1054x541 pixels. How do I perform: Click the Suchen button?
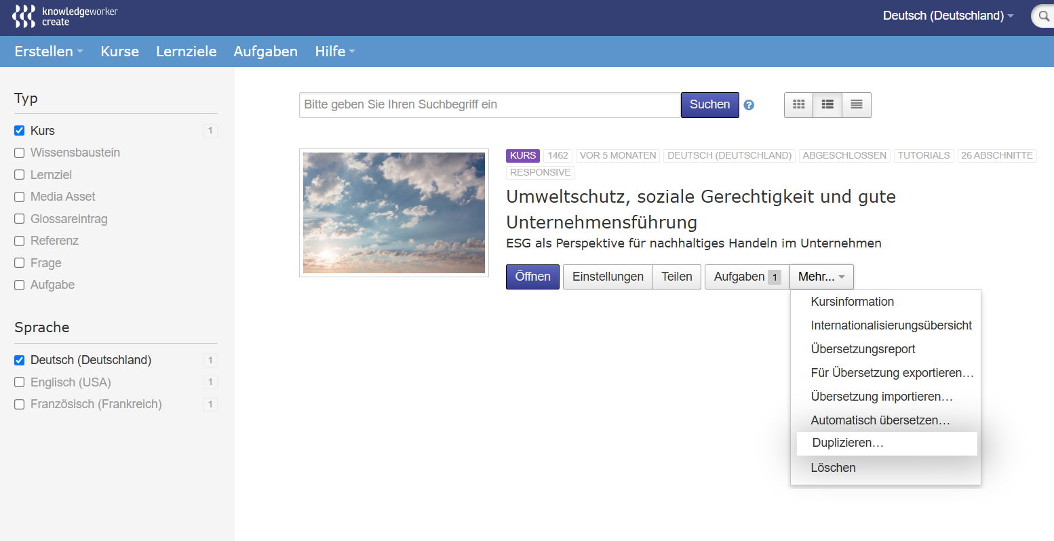[x=710, y=105]
